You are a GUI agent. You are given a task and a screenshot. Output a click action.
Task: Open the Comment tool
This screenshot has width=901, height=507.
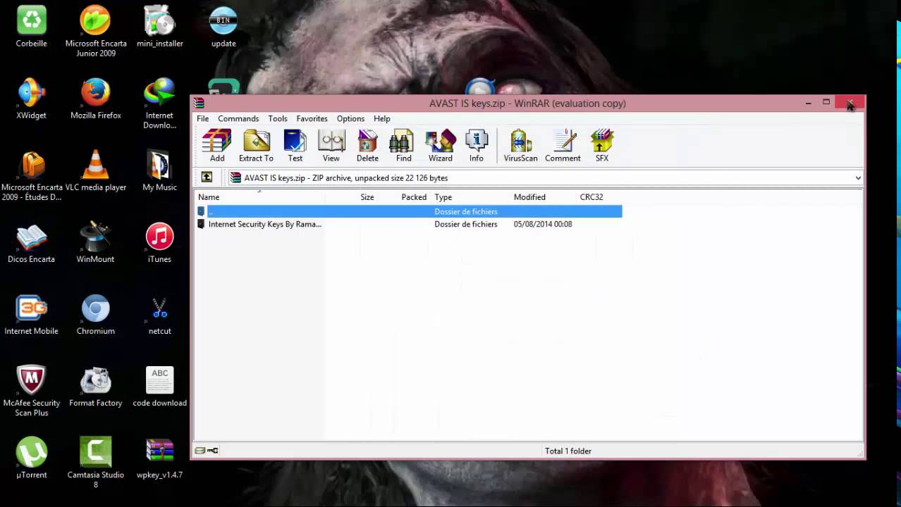click(563, 146)
